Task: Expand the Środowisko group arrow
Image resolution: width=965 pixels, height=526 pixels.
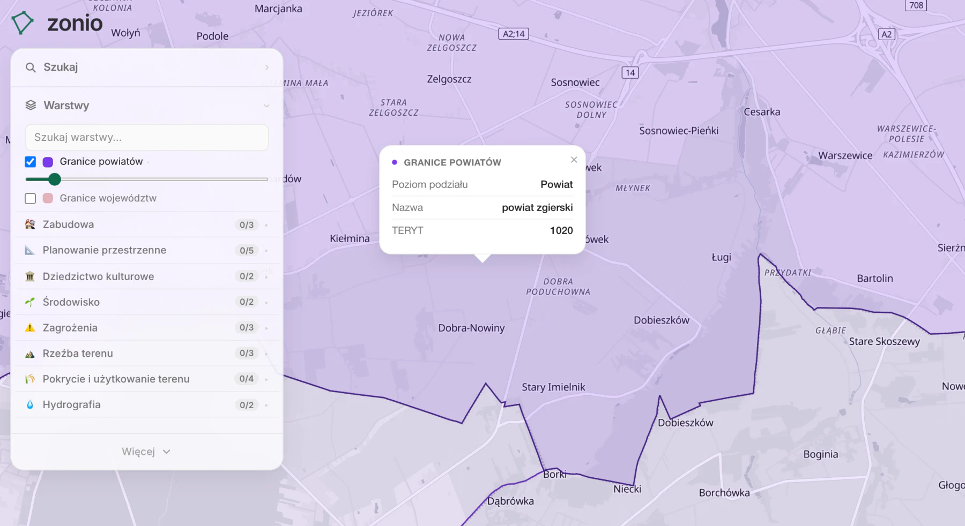Action: (266, 302)
